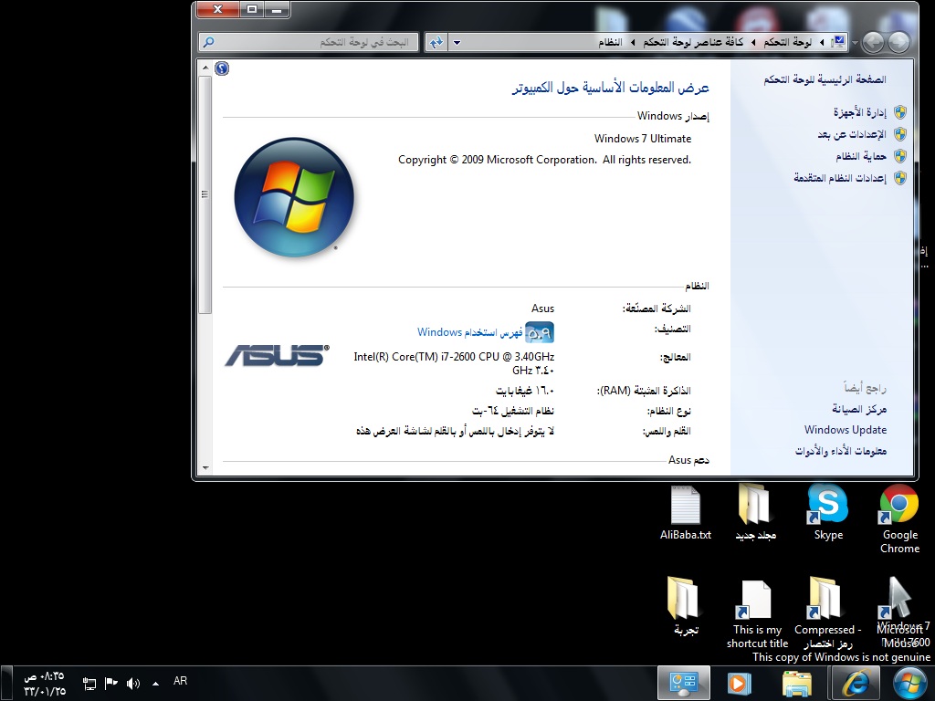935x701 pixels.
Task: Select the Google Chrome desktop shortcut
Action: [x=899, y=519]
